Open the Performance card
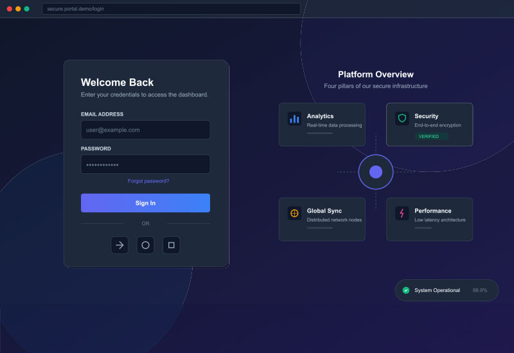514x353 pixels. tap(429, 220)
